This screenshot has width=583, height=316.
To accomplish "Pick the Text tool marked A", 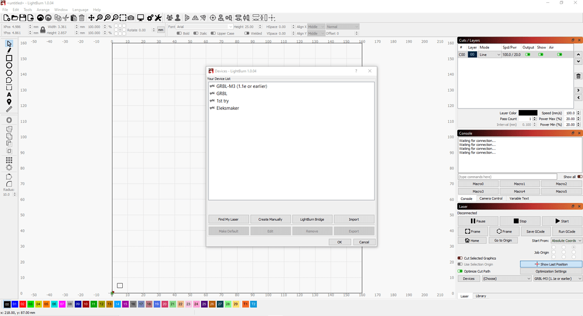I will coord(9,95).
